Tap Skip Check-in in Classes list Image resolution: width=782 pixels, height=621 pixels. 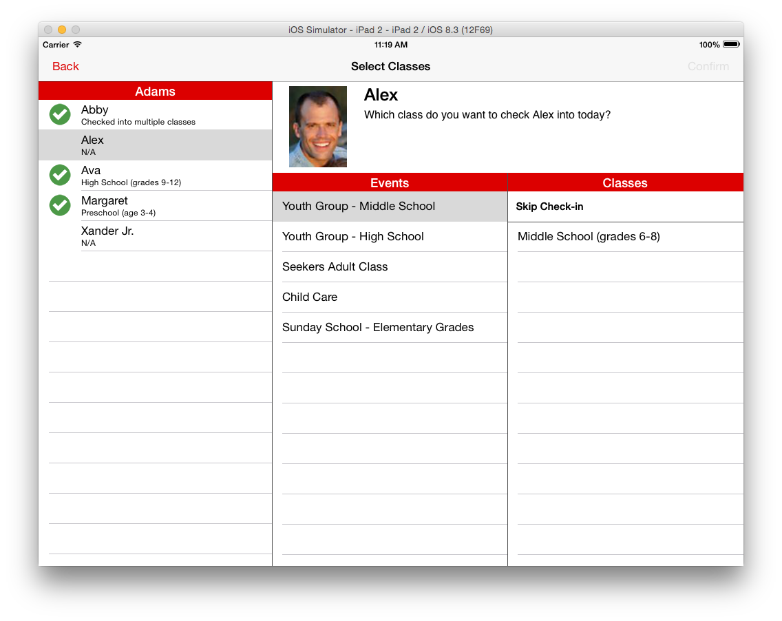550,207
